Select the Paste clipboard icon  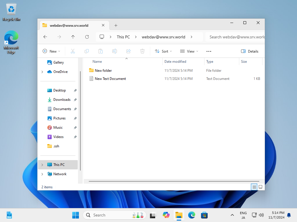[x=101, y=51]
